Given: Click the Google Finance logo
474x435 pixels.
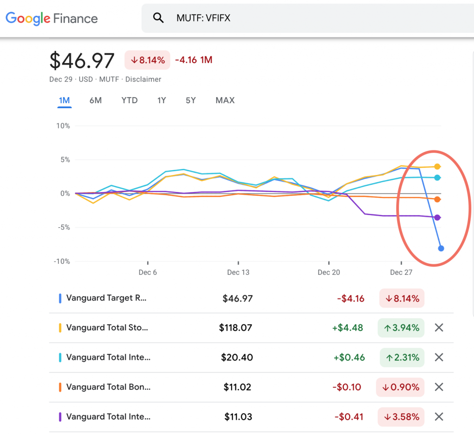Looking at the screenshot, I should 52,19.
